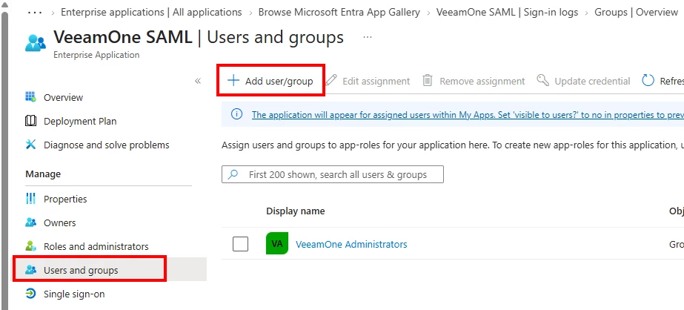The image size is (684, 310).
Task: Click the Owners people icon
Action: coord(30,222)
